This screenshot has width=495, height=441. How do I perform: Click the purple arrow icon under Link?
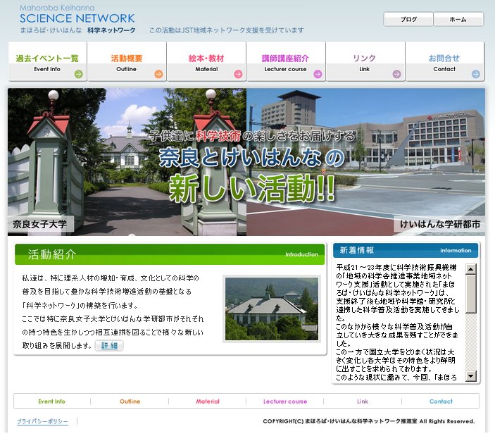point(397,73)
